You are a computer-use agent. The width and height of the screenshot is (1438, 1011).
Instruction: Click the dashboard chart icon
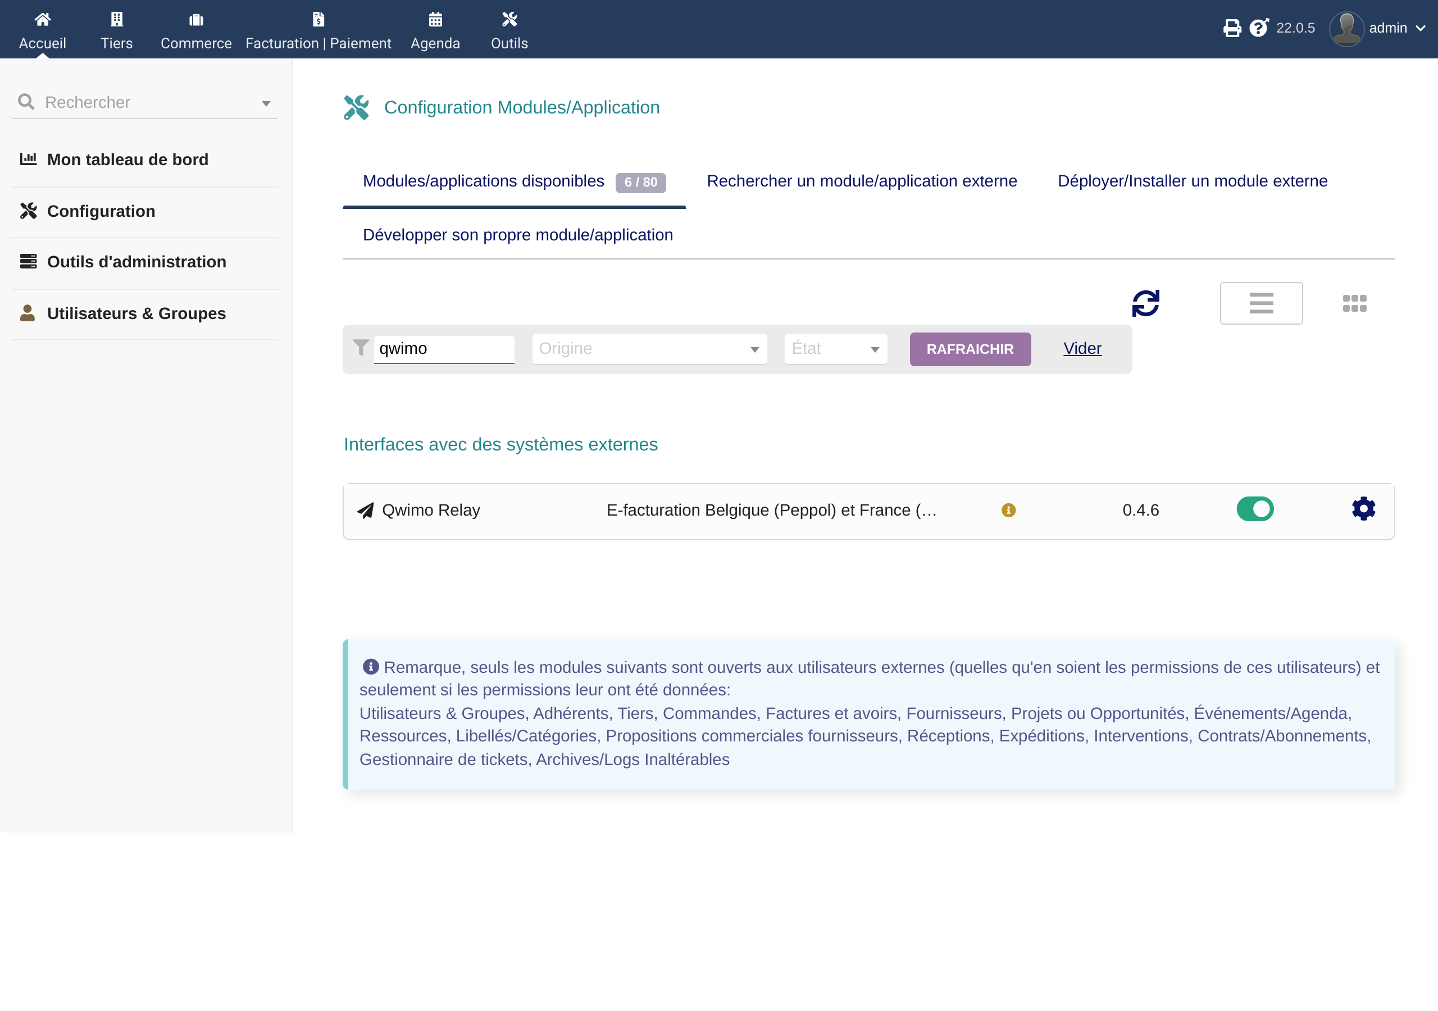click(x=28, y=159)
